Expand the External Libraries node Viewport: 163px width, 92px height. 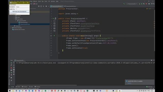(x=11, y=28)
